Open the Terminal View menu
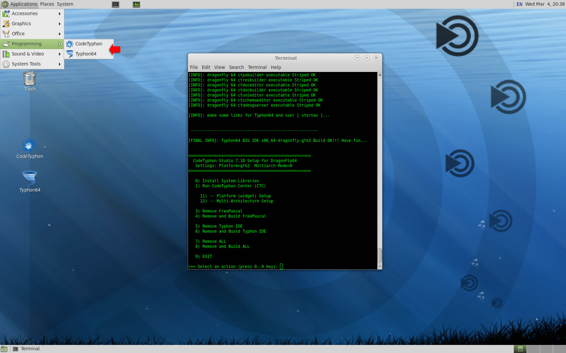Viewport: 566px width, 353px height. tap(219, 67)
